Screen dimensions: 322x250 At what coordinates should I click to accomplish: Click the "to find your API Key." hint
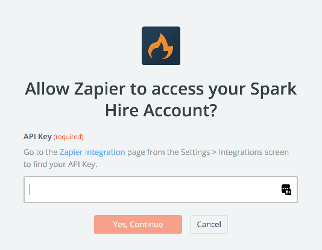(60, 164)
